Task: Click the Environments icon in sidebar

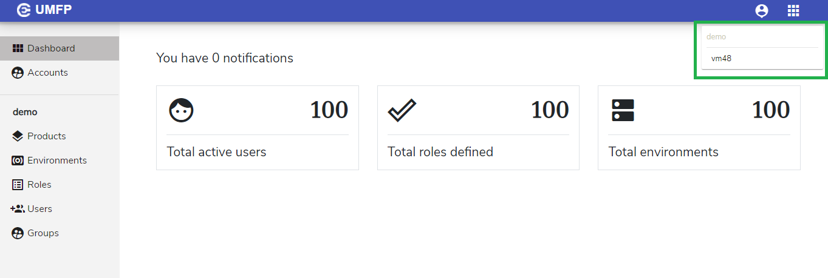Action: click(x=18, y=161)
